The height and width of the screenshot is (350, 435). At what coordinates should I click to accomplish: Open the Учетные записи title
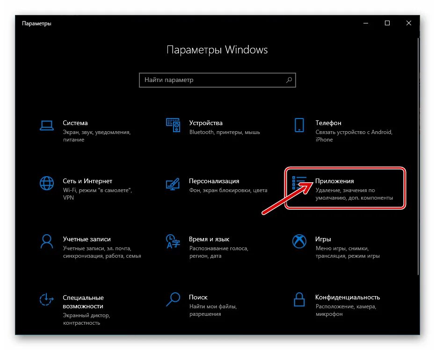[x=87, y=239]
